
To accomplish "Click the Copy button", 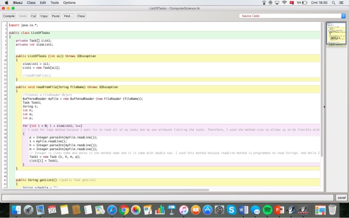I will tap(44, 16).
